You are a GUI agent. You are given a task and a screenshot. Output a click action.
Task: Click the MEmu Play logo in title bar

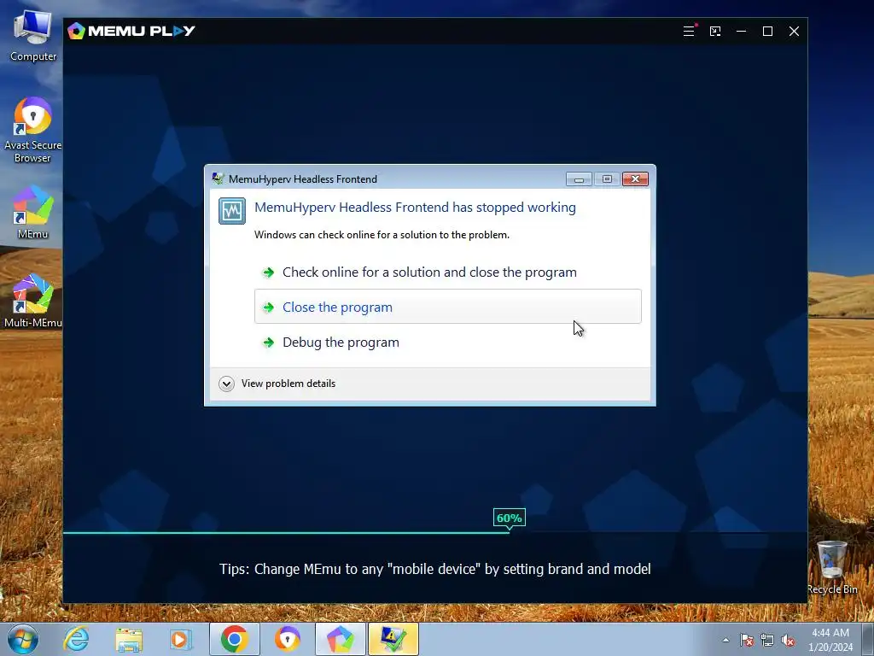[x=131, y=31]
